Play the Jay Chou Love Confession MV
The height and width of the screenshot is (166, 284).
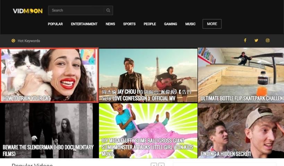coord(148,75)
